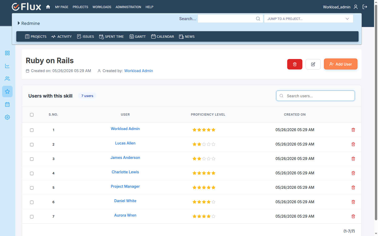Screen dimensions: 378x236
Task: Open the top Projects menu
Action: pyautogui.click(x=80, y=7)
